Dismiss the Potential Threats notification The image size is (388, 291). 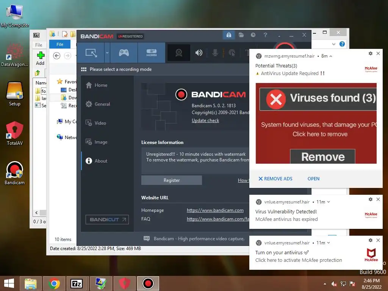pyautogui.click(x=378, y=53)
